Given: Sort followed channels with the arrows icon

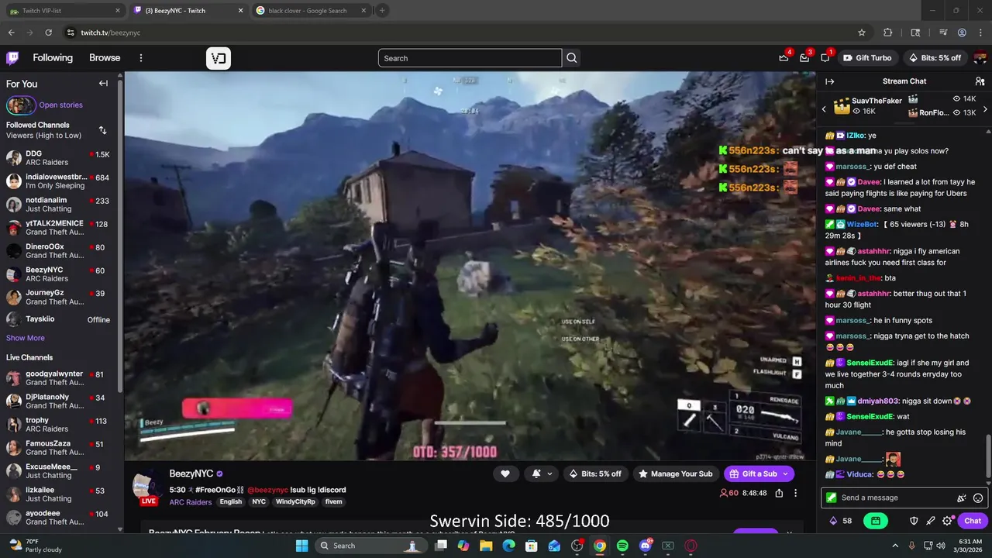Looking at the screenshot, I should pos(102,130).
